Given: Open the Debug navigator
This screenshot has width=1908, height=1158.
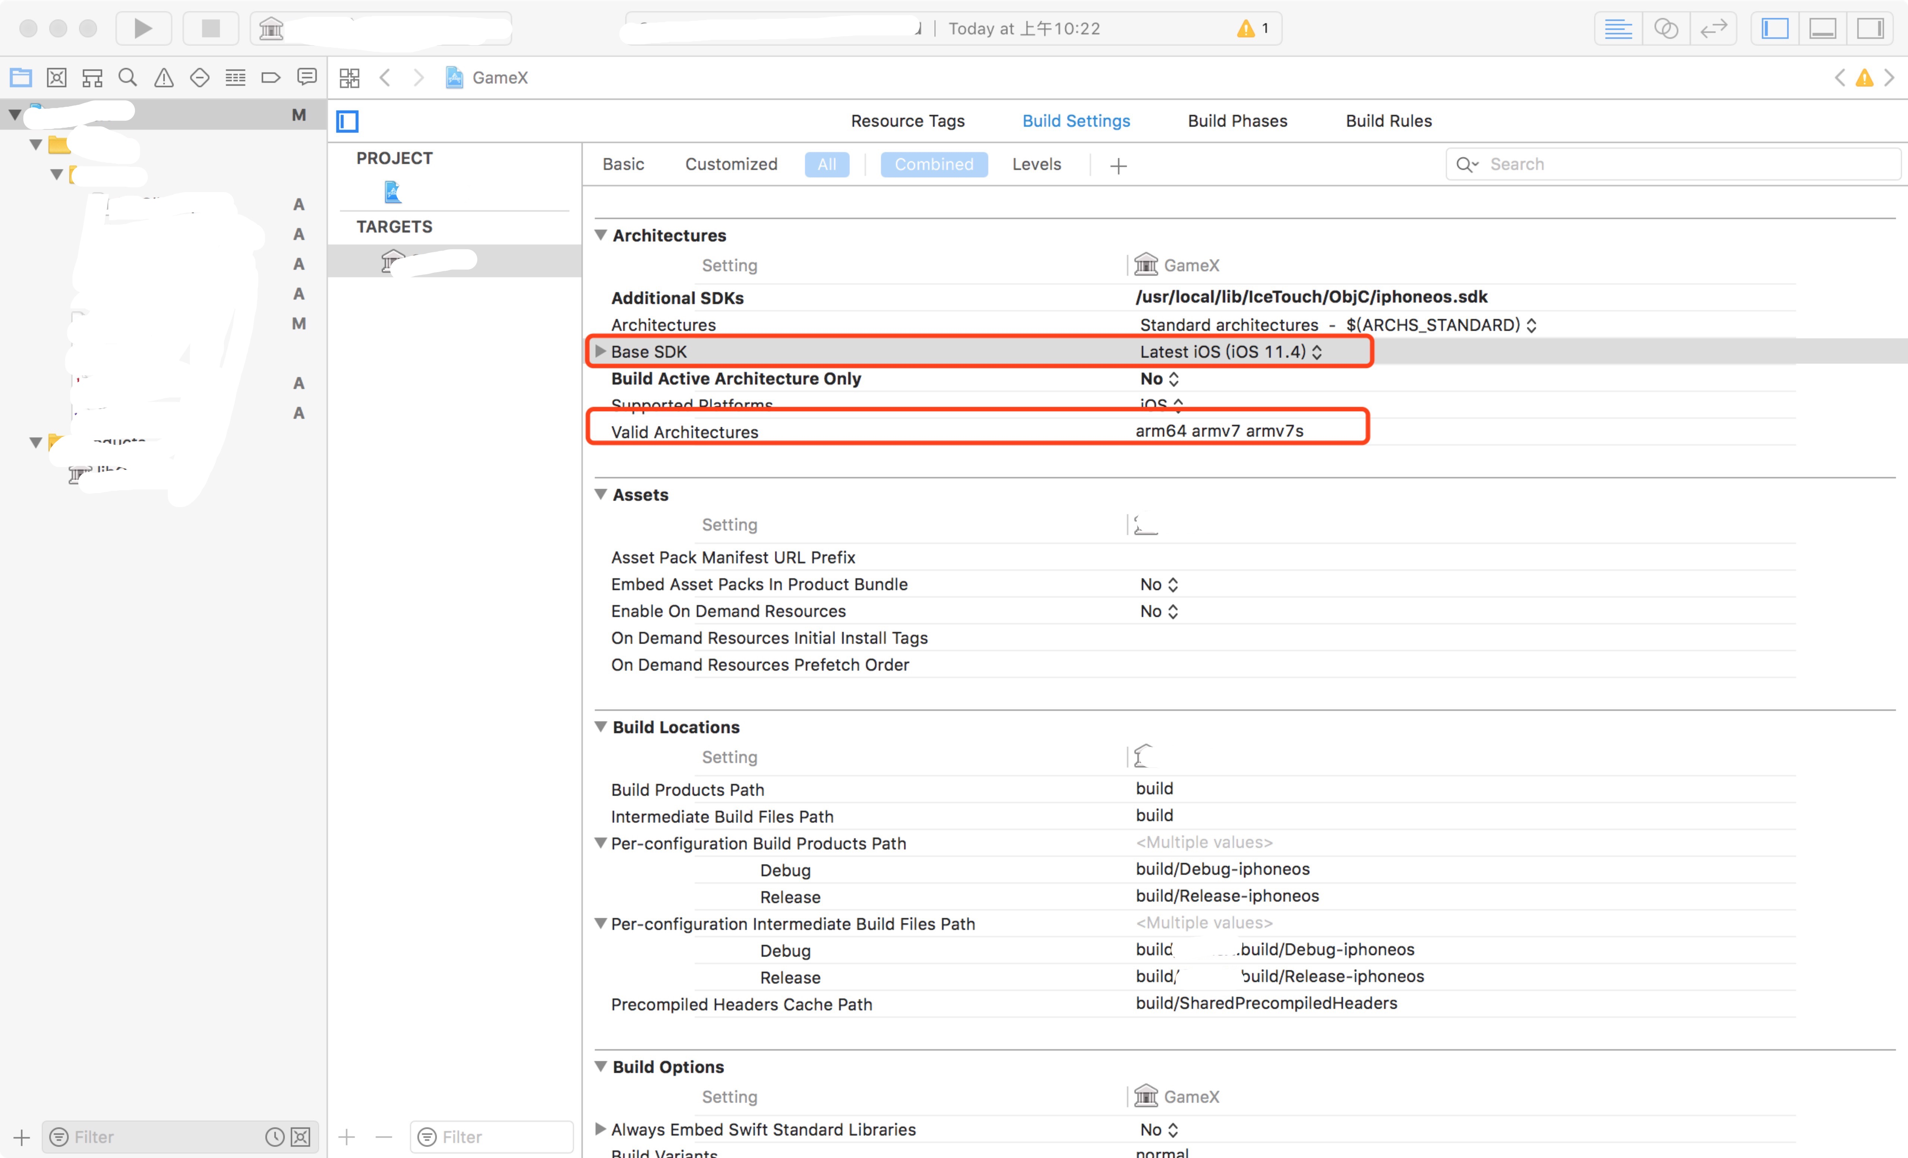Looking at the screenshot, I should click(236, 77).
